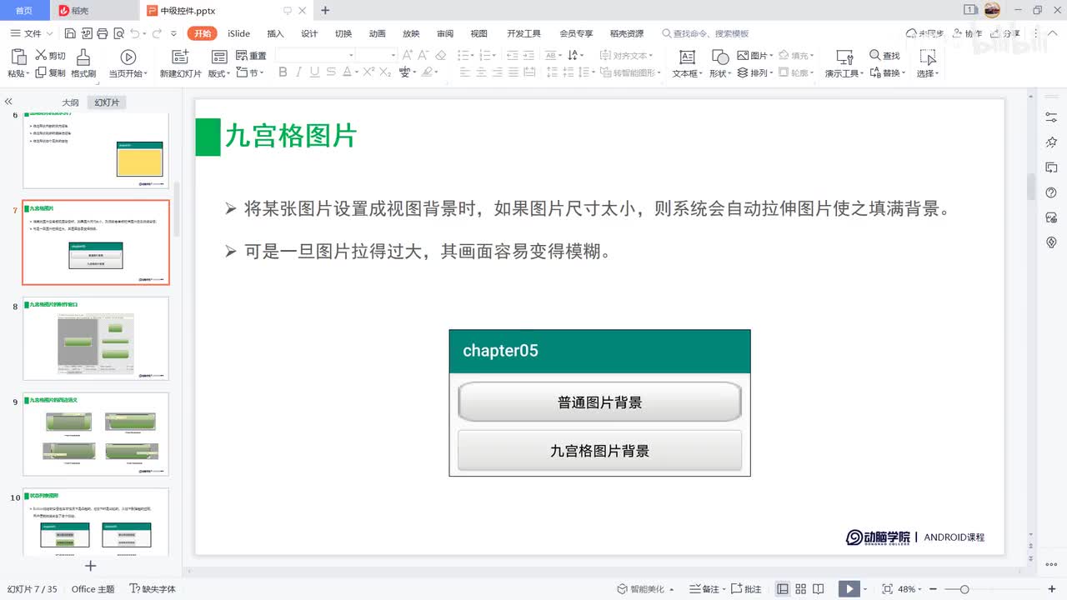This screenshot has height=600, width=1067.
Task: Open Print Preview from quick access toolbar
Action: click(118, 33)
